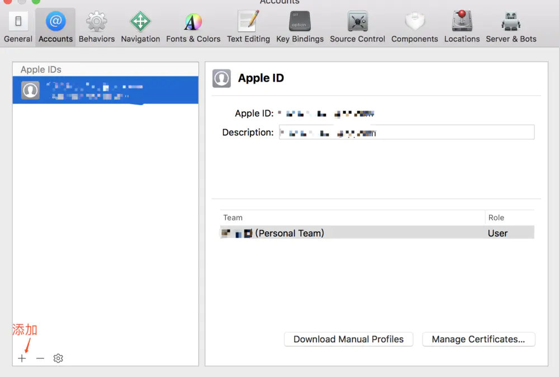Open Fonts & Colors preferences
This screenshot has width=559, height=377.
click(x=193, y=27)
